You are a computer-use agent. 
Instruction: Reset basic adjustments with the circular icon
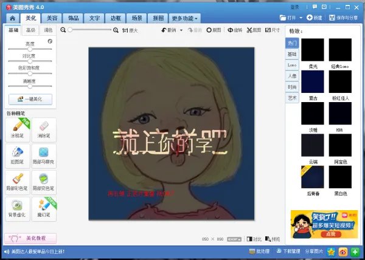50,41
